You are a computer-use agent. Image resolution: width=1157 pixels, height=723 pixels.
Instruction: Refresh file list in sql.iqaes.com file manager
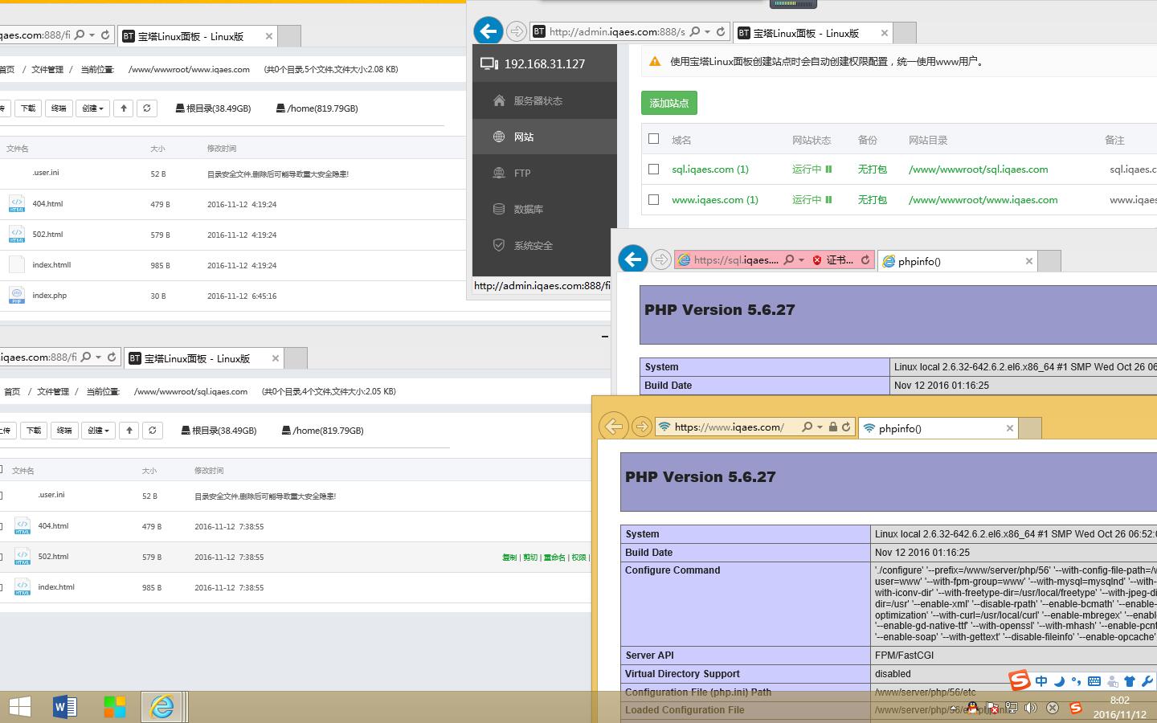[153, 431]
